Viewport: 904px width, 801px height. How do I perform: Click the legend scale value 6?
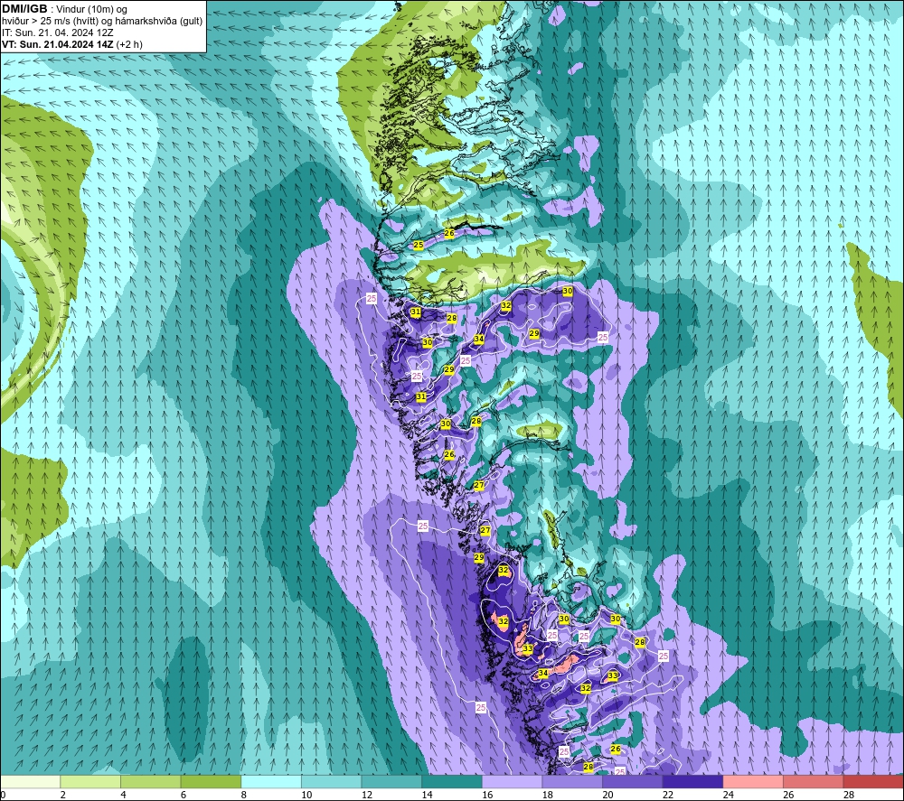183,795
